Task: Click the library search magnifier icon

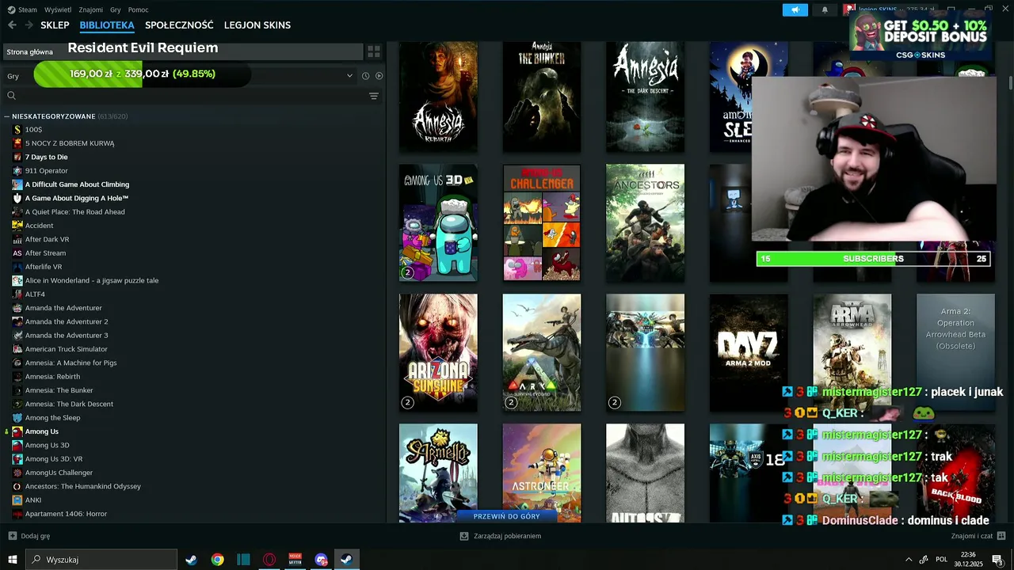Action: pos(11,96)
